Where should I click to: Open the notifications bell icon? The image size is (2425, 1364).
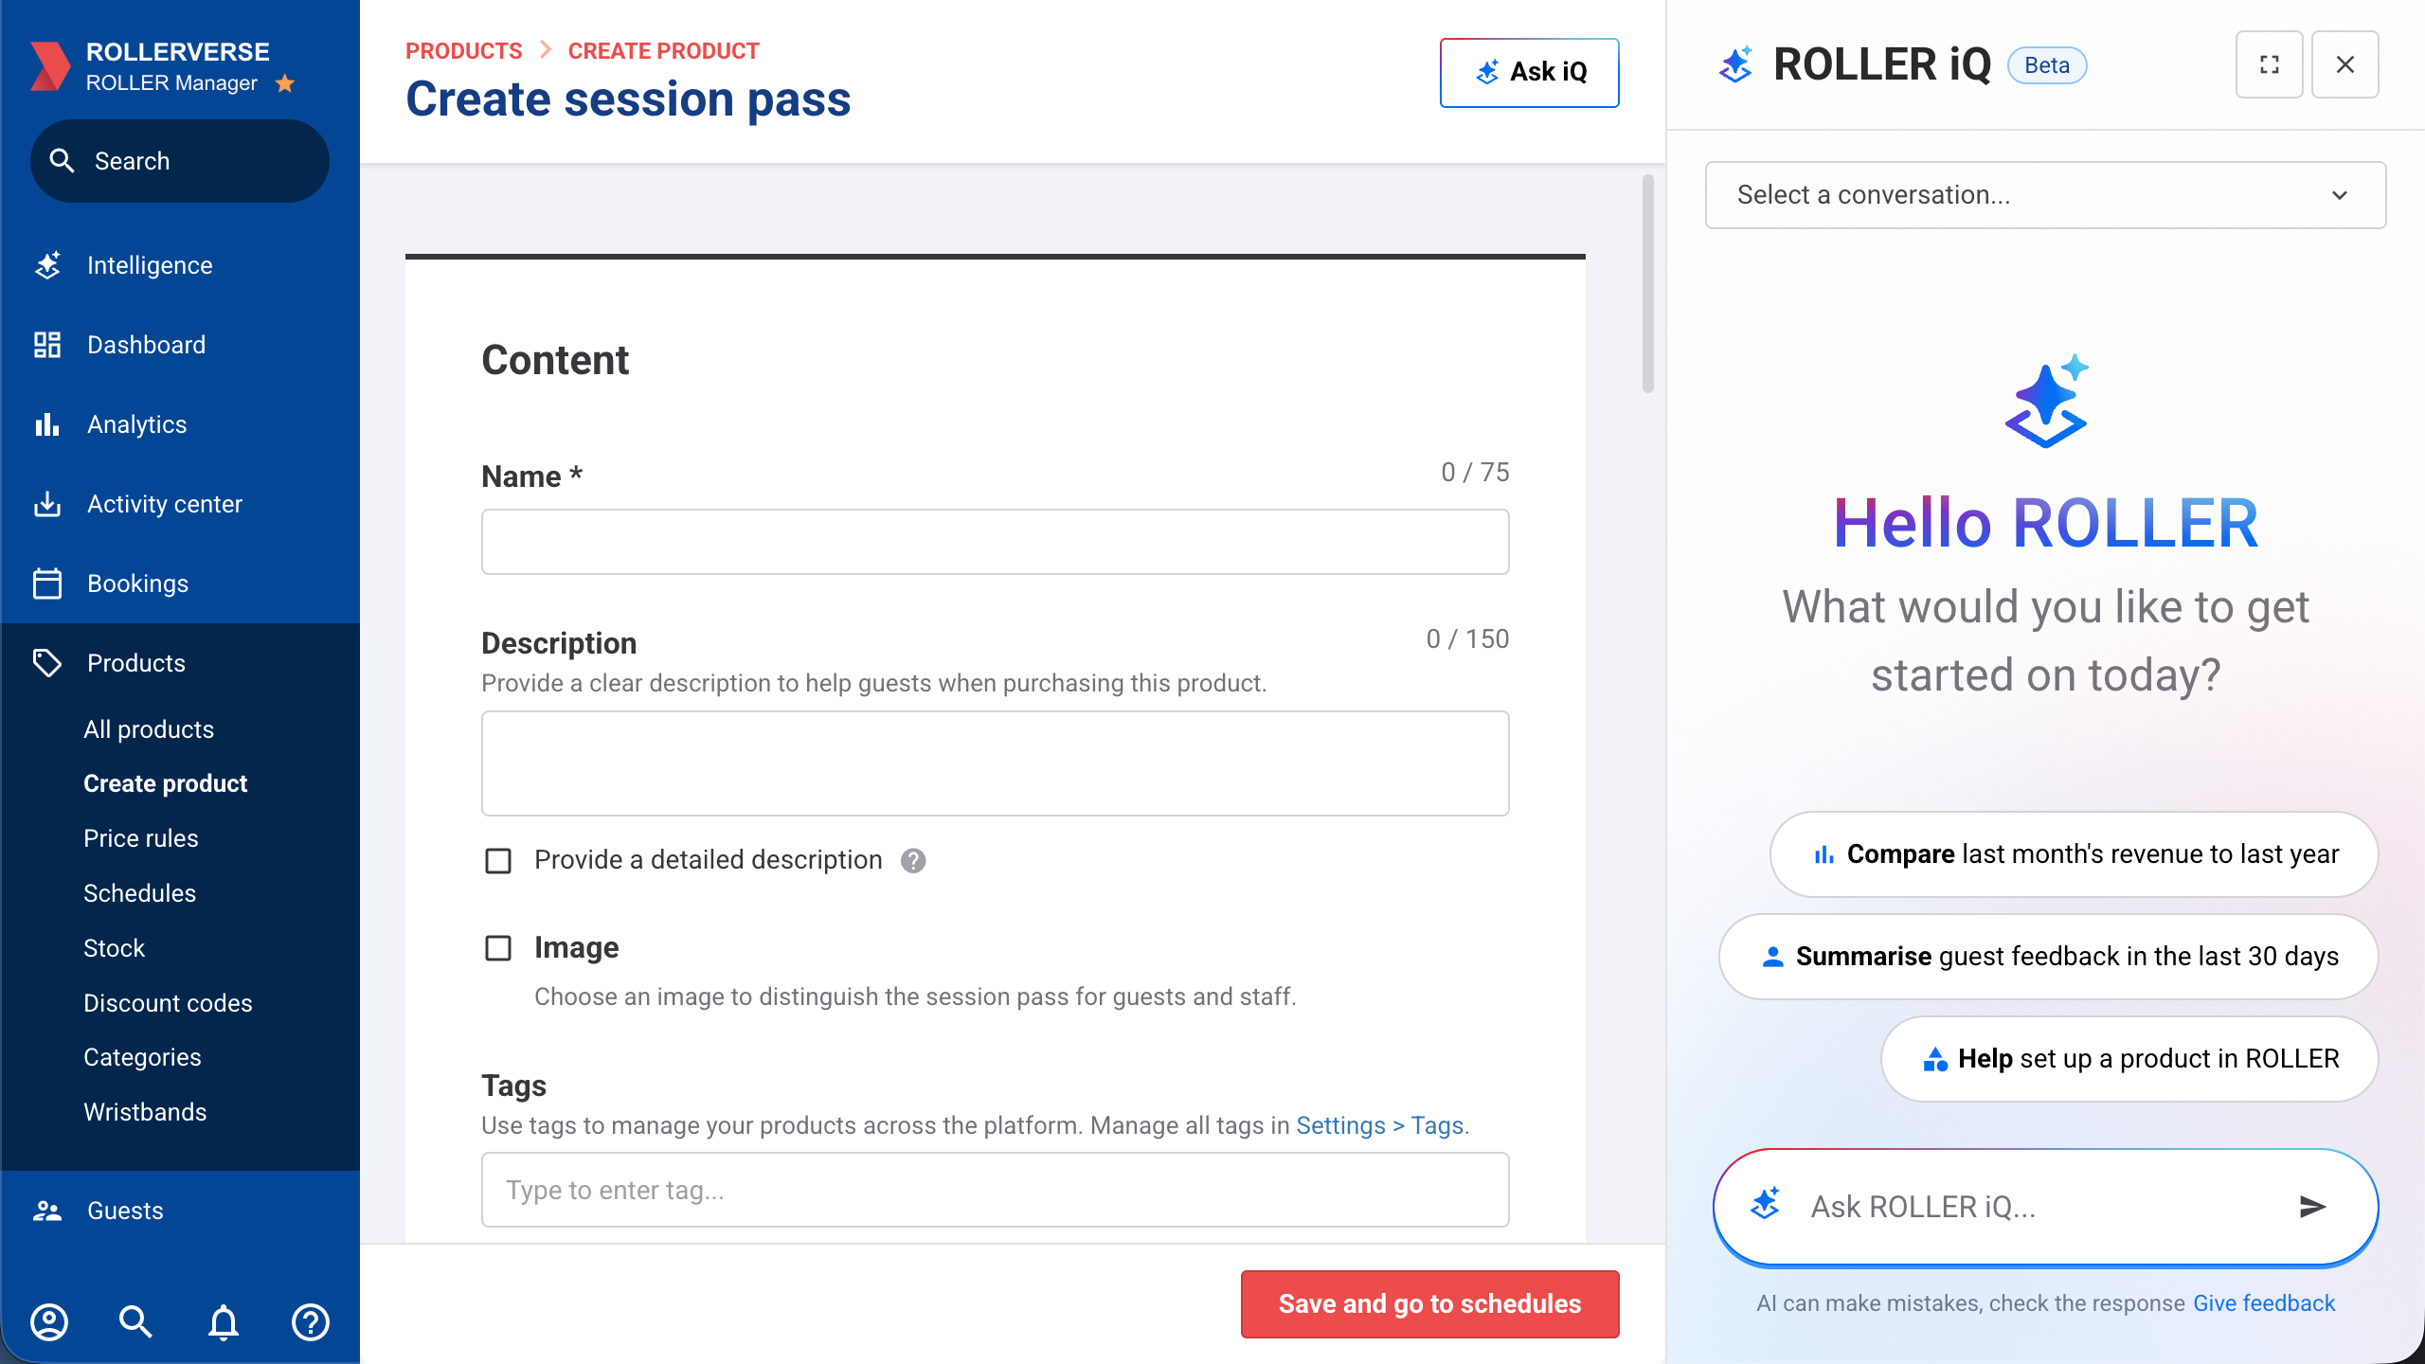click(224, 1321)
